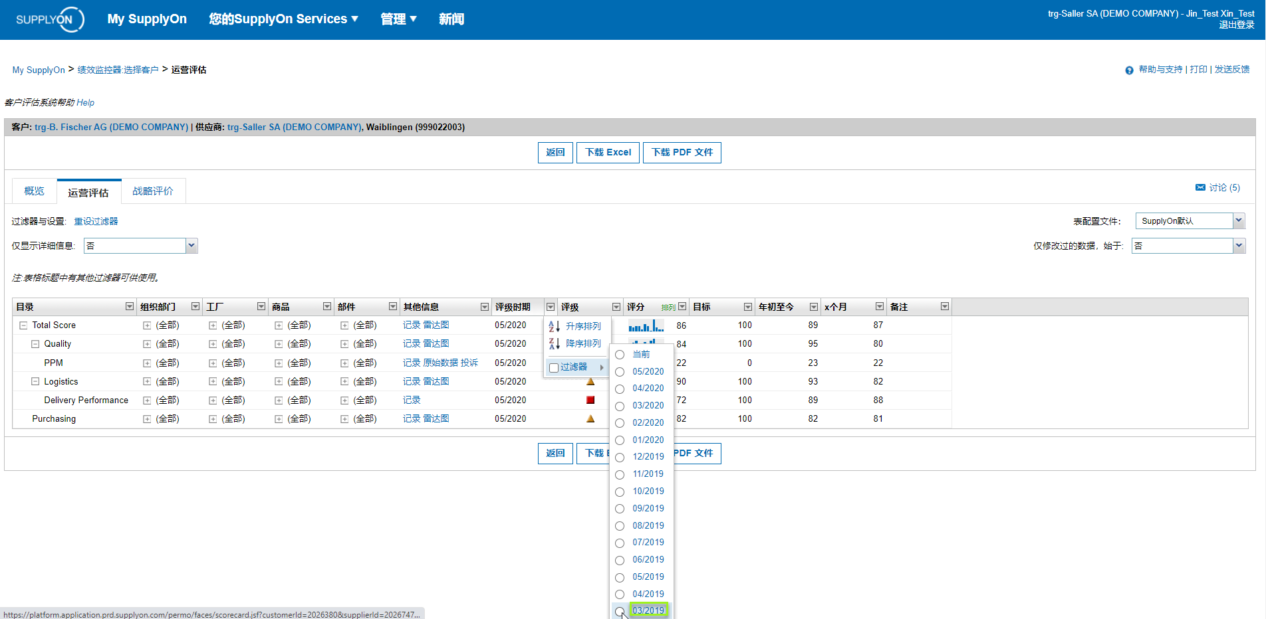Expand 商品 plus icon for PPM row
The image size is (1266, 619).
point(279,363)
